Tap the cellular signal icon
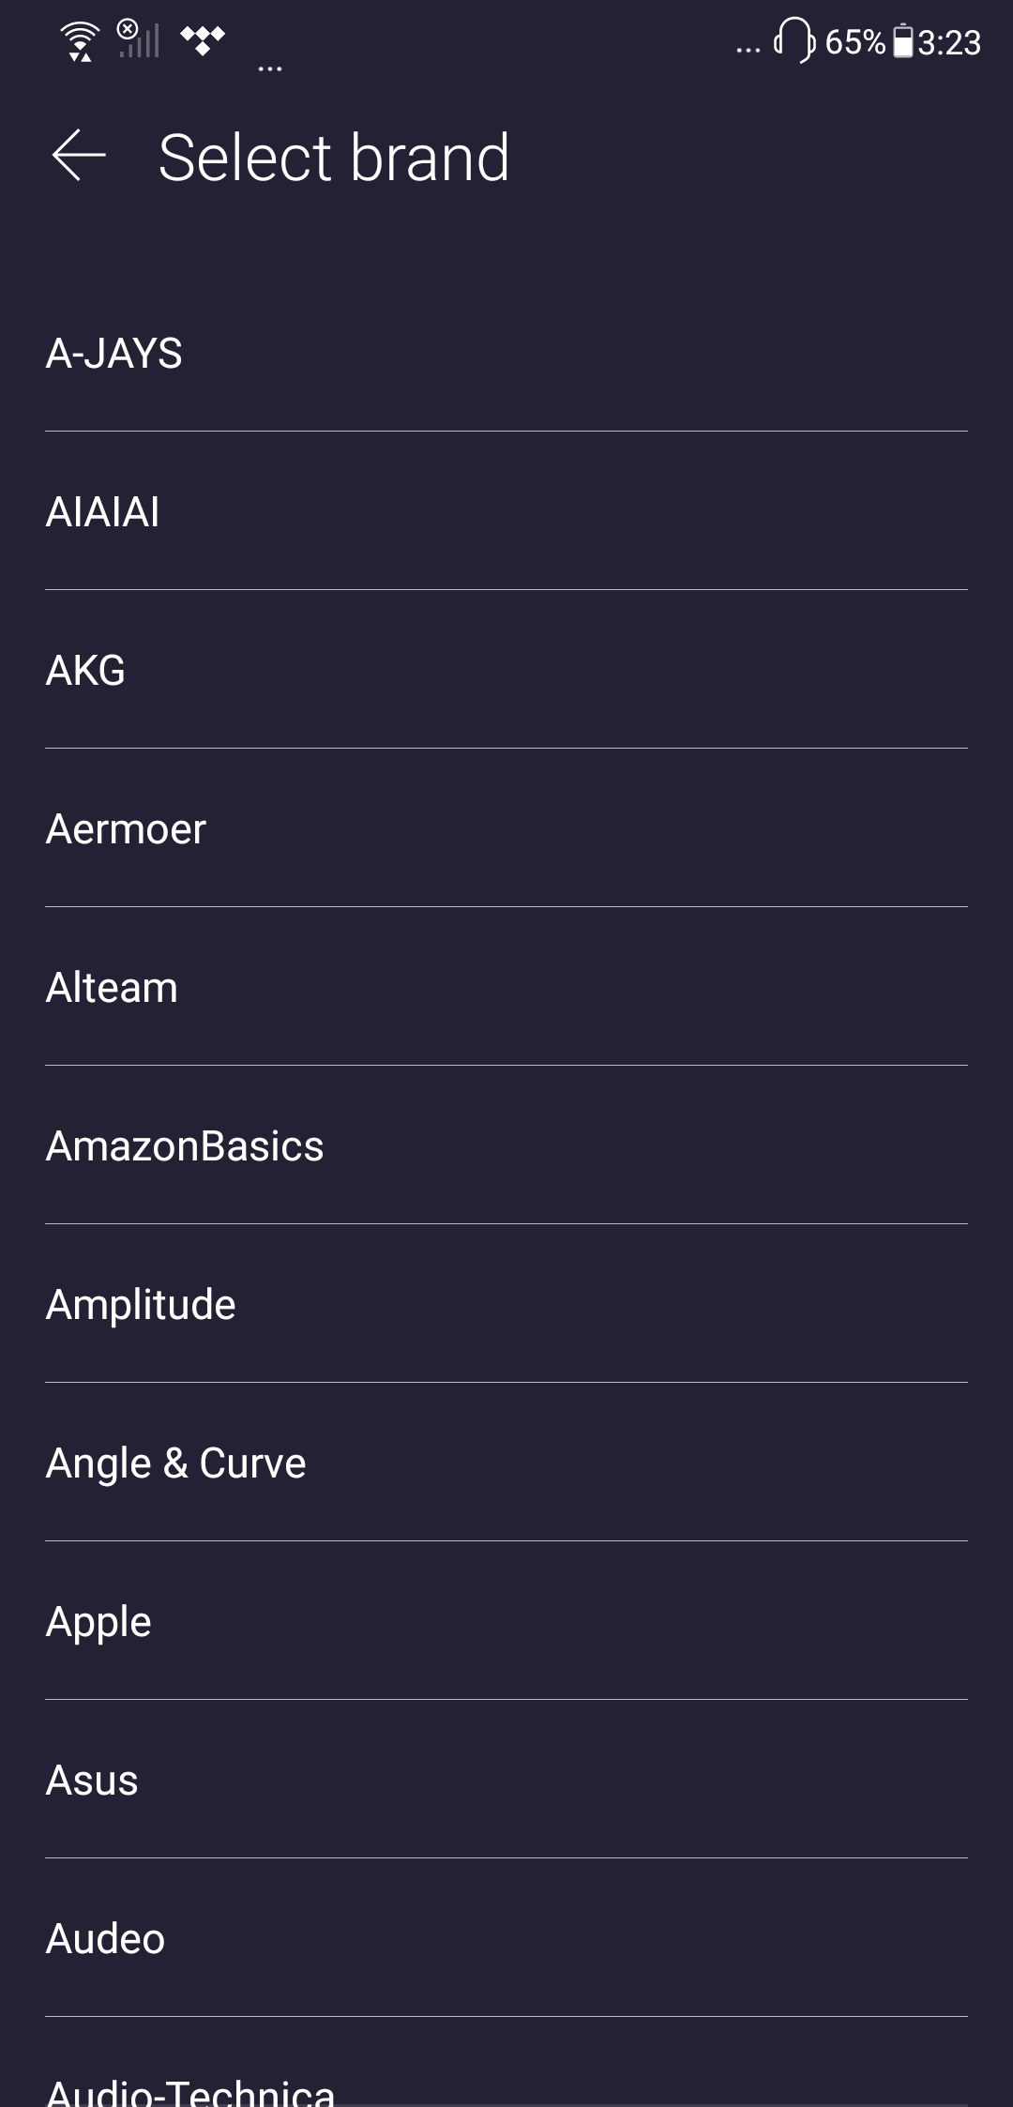Image resolution: width=1013 pixels, height=2107 pixels. (139, 39)
